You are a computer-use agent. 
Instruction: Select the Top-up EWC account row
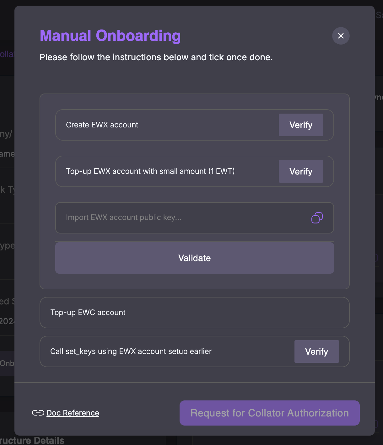(x=194, y=313)
